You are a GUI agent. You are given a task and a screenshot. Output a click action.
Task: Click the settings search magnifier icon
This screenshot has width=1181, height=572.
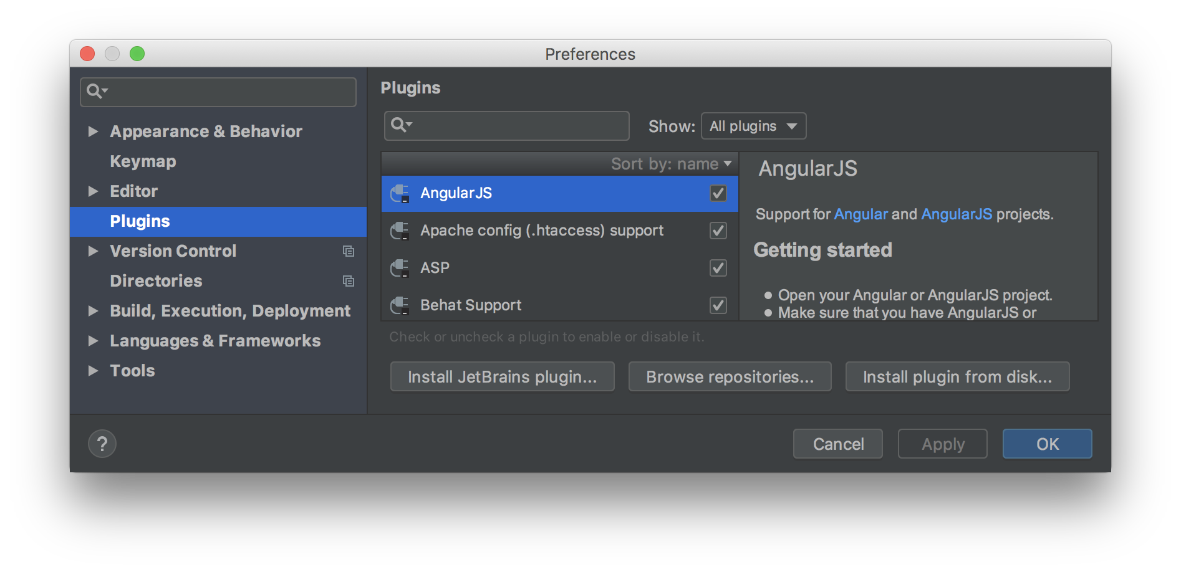[x=97, y=92]
